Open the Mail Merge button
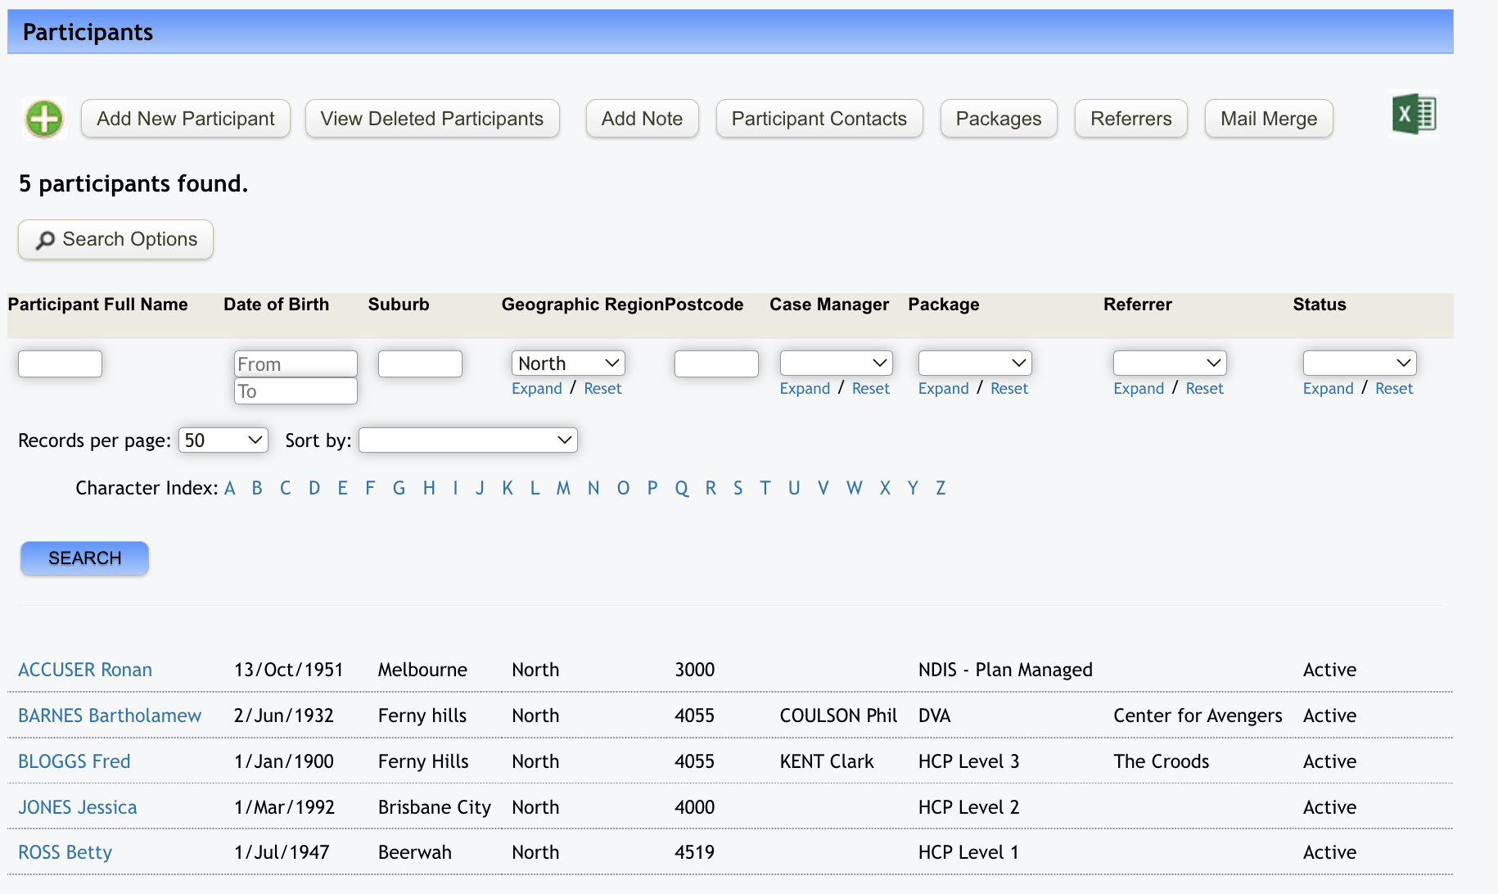Viewport: 1498px width, 894px height. click(1268, 119)
